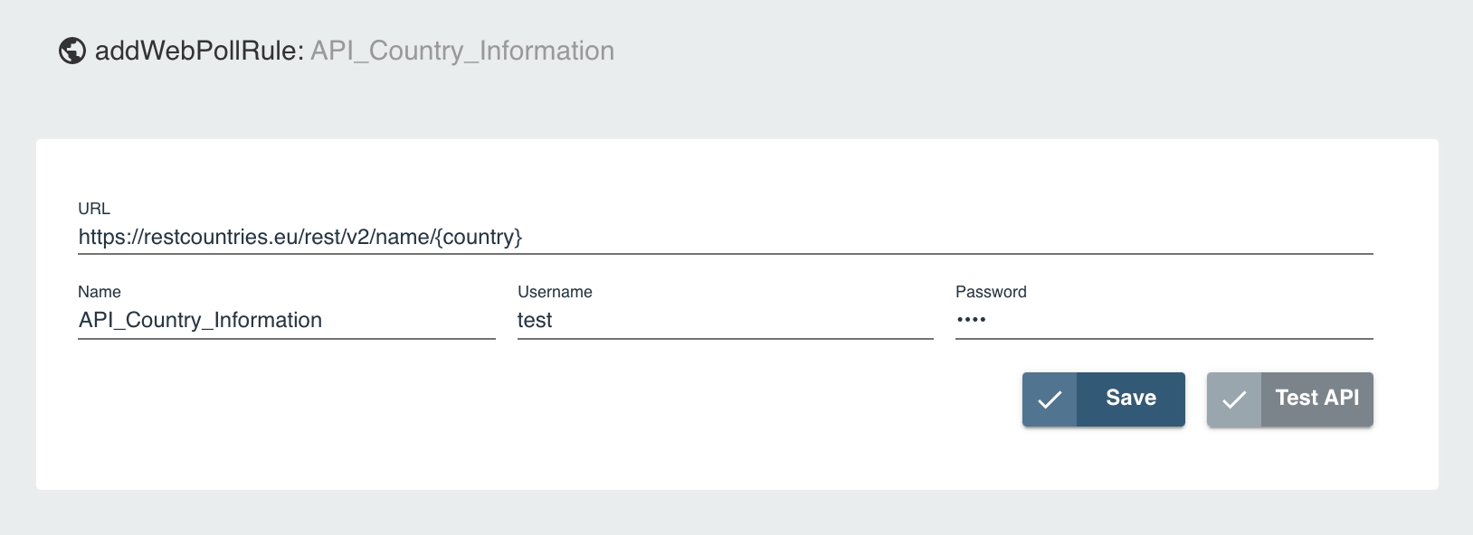Image resolution: width=1473 pixels, height=535 pixels.
Task: Click API_Country_Information text in Name field
Action: point(200,321)
